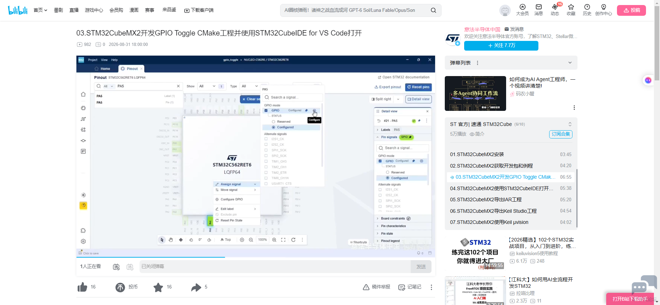Click 发消息 envelope to message uploader
The height and width of the screenshot is (305, 660).
pyautogui.click(x=514, y=29)
